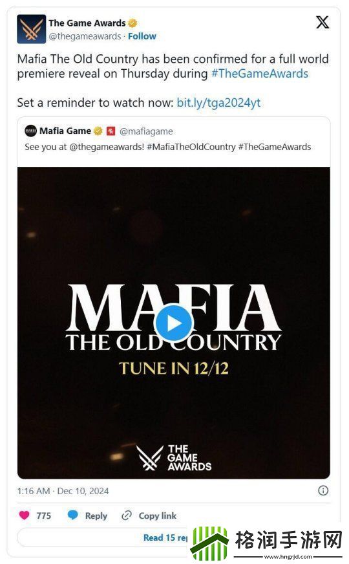Open the tweet info circle icon
Screen dimensions: 349x564
pyautogui.click(x=323, y=490)
